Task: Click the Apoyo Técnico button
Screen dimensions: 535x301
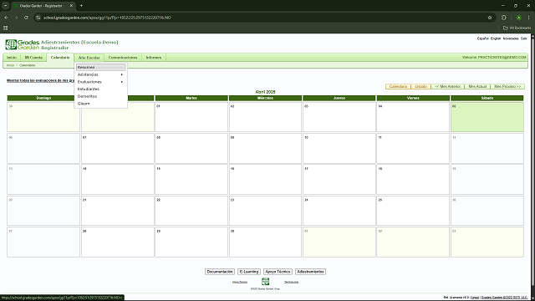Action: (x=278, y=272)
